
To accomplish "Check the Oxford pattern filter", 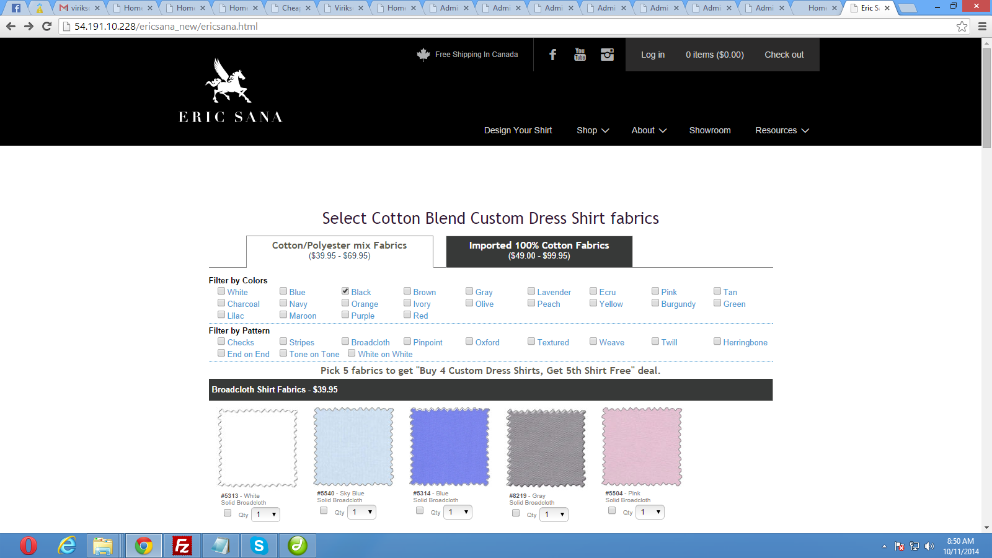I will coord(469,341).
